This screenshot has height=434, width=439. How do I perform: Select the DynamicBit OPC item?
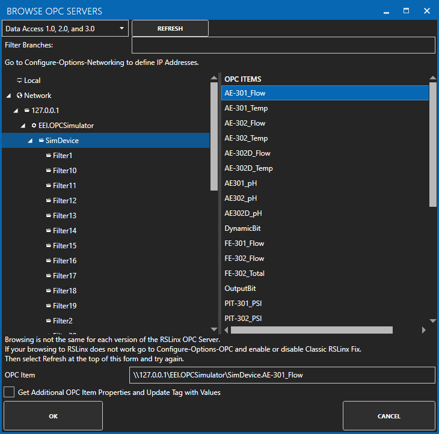pos(242,228)
